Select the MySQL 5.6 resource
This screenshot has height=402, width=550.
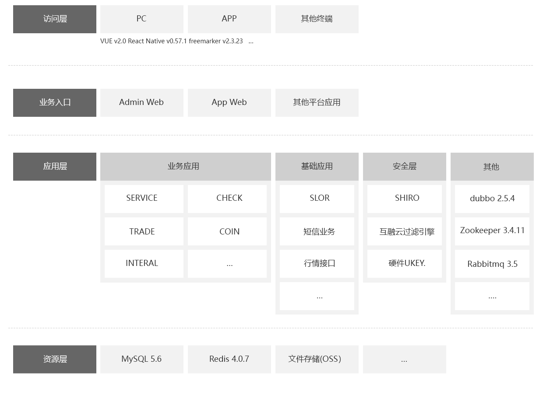(141, 359)
